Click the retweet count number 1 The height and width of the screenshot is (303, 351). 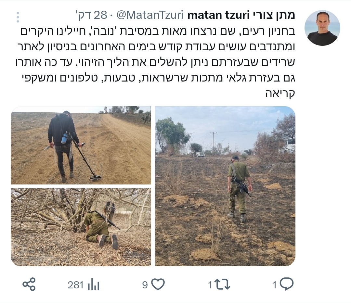[210, 285]
